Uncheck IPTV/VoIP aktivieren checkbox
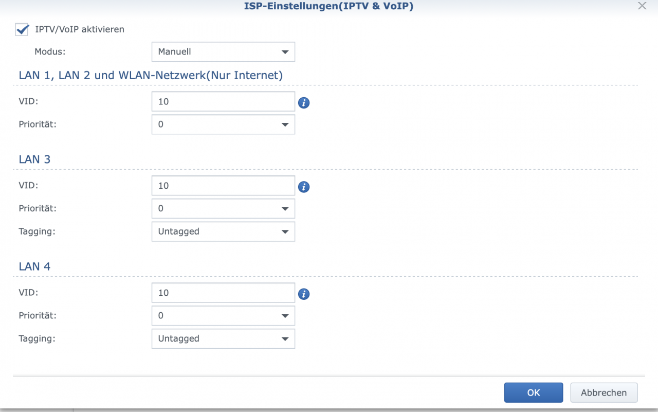Screen dimensions: 658x412 [x=22, y=29]
